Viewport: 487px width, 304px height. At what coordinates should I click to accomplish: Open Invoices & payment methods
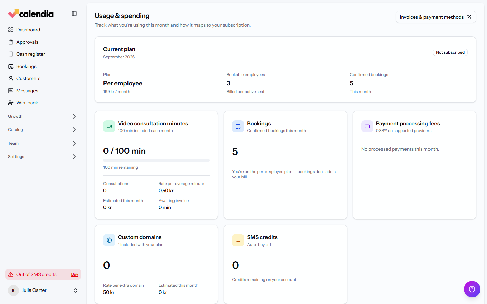pos(436,17)
